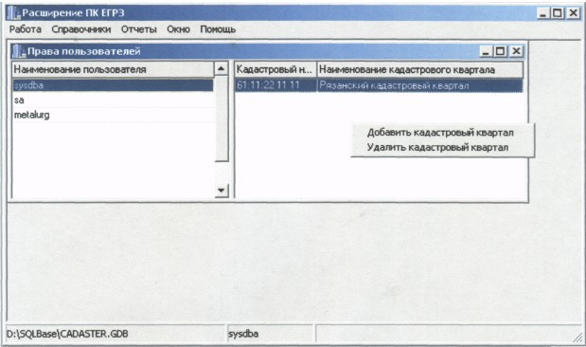Click the user list scroll up arrow
The width and height of the screenshot is (586, 347).
[x=221, y=68]
